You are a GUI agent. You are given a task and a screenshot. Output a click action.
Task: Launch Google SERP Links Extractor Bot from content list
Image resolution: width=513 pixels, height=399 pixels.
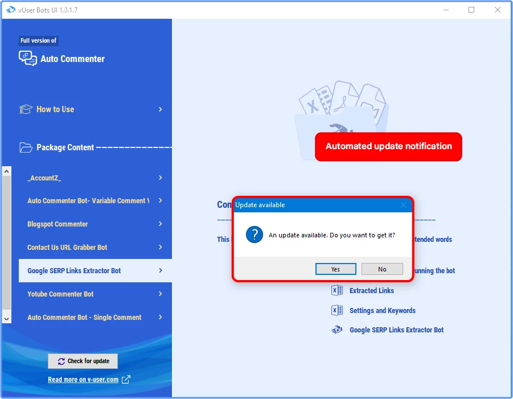[396, 330]
